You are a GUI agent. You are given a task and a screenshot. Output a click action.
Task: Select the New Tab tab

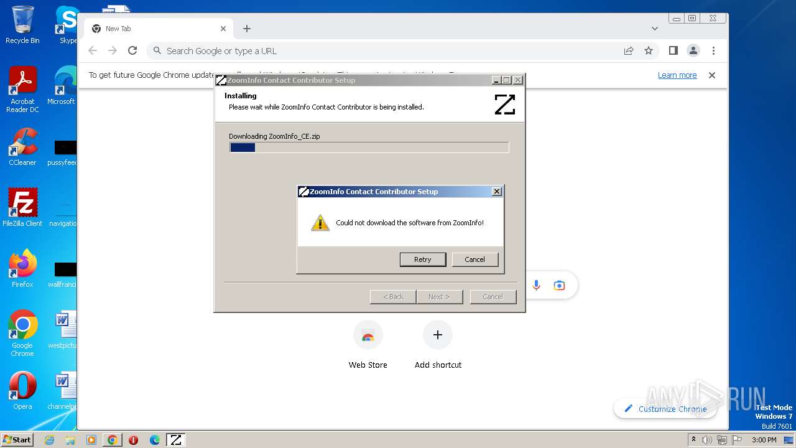point(159,29)
